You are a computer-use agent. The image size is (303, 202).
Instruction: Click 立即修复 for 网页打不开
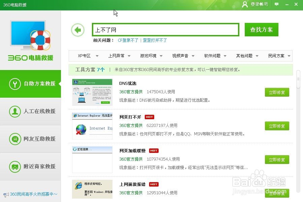tap(277, 126)
